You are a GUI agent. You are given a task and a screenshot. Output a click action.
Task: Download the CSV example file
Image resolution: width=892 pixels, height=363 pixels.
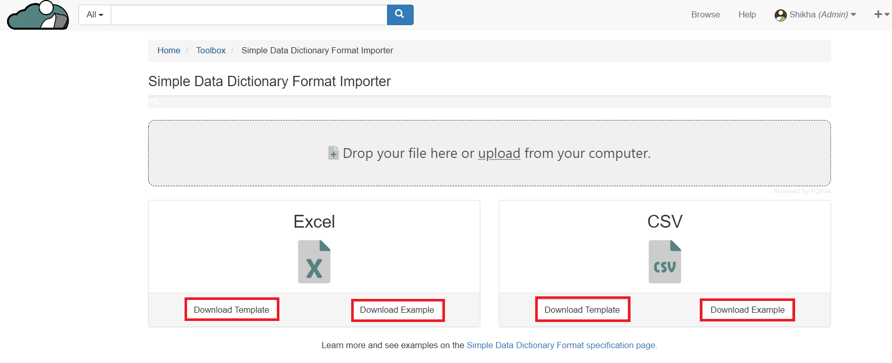tap(747, 310)
